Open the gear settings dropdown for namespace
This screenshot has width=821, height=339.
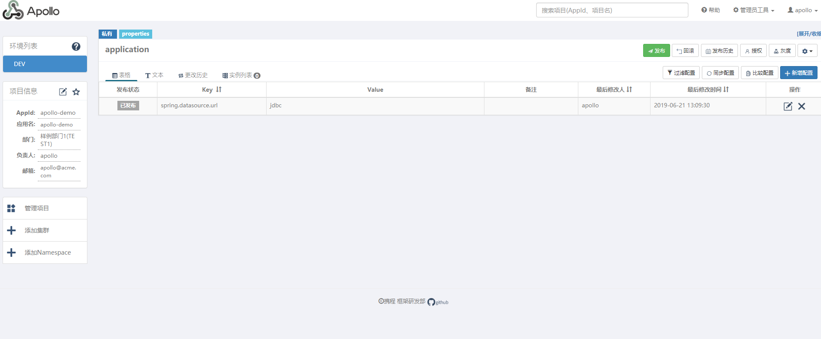tap(807, 51)
